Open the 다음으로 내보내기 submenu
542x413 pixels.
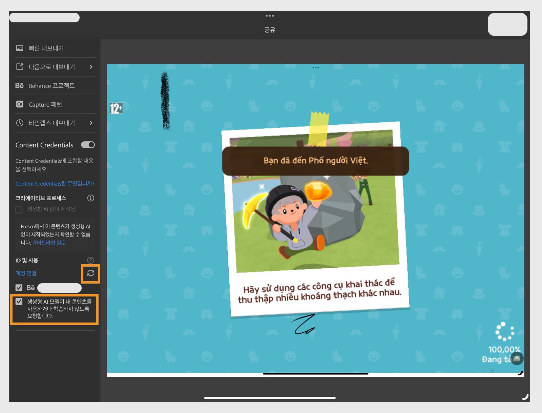coord(56,67)
